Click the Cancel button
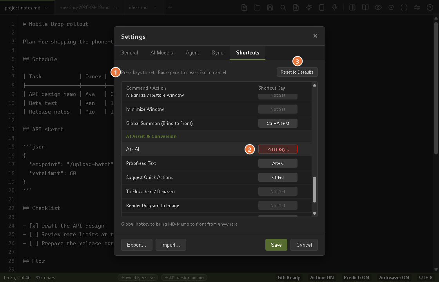Image resolution: width=439 pixels, height=282 pixels. 304,245
